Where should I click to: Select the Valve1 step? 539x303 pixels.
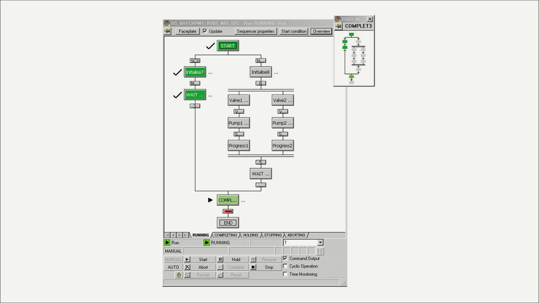(x=239, y=101)
